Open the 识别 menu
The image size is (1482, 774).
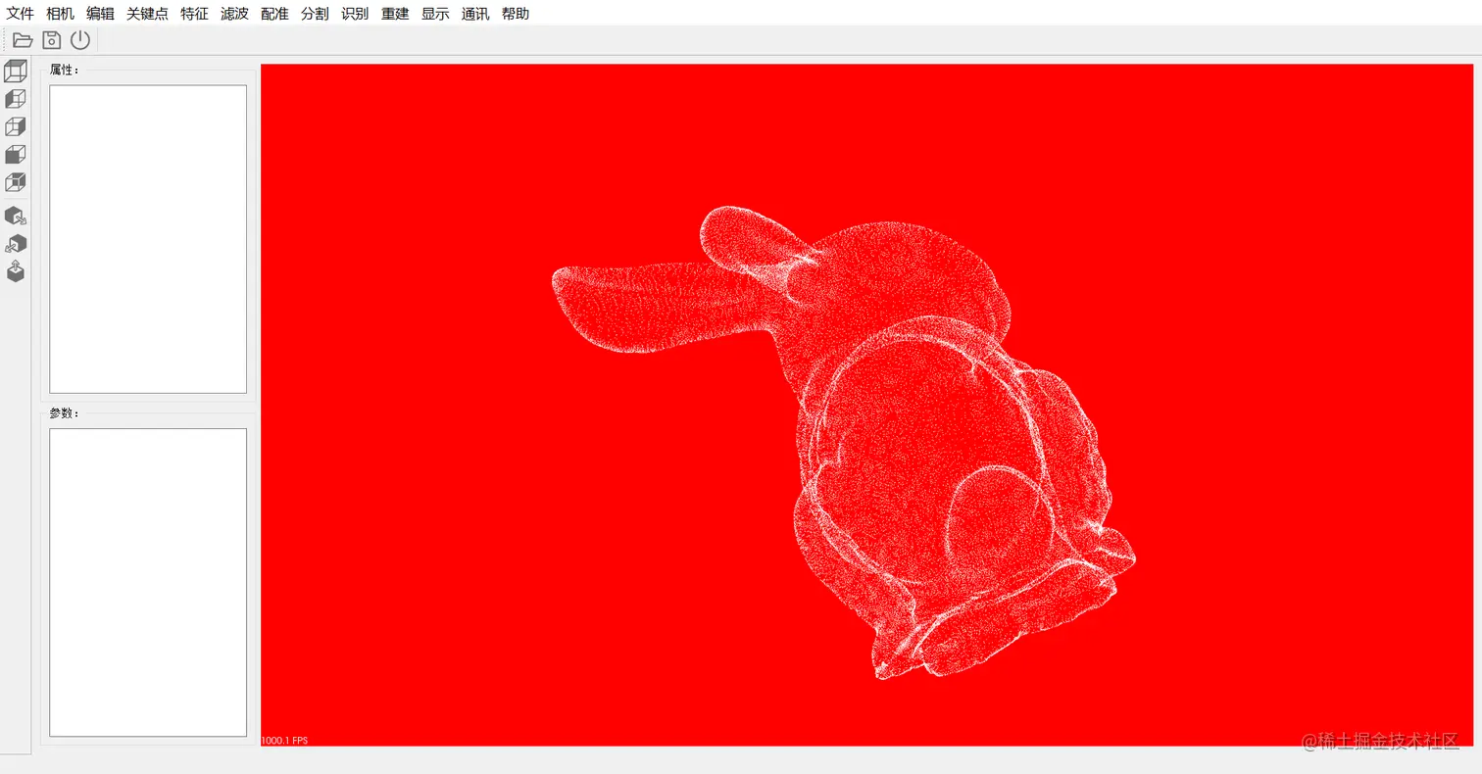click(x=355, y=14)
